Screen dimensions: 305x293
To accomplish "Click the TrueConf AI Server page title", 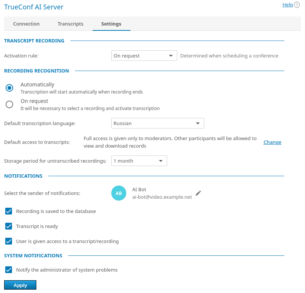I will click(x=34, y=7).
